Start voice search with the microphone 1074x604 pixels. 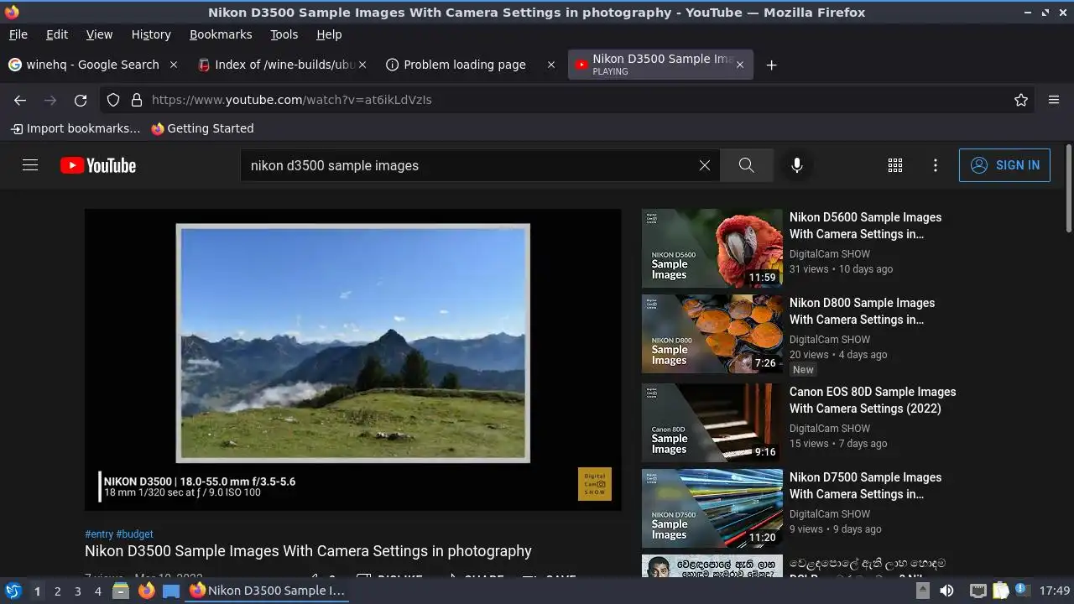pyautogui.click(x=797, y=165)
